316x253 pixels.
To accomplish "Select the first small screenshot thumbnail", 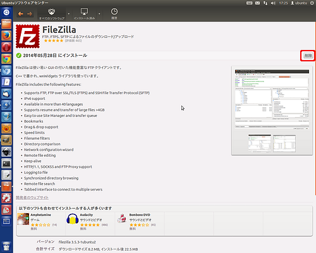I will (x=260, y=144).
